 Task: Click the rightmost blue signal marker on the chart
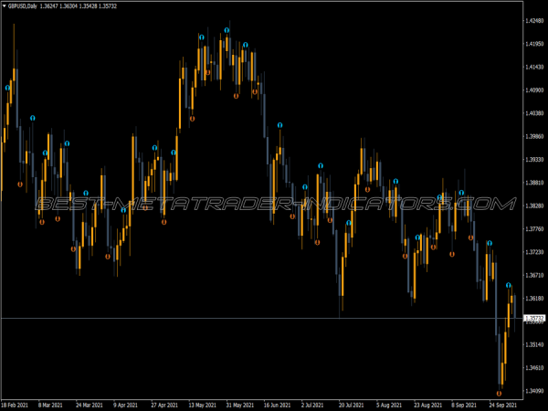(x=509, y=286)
